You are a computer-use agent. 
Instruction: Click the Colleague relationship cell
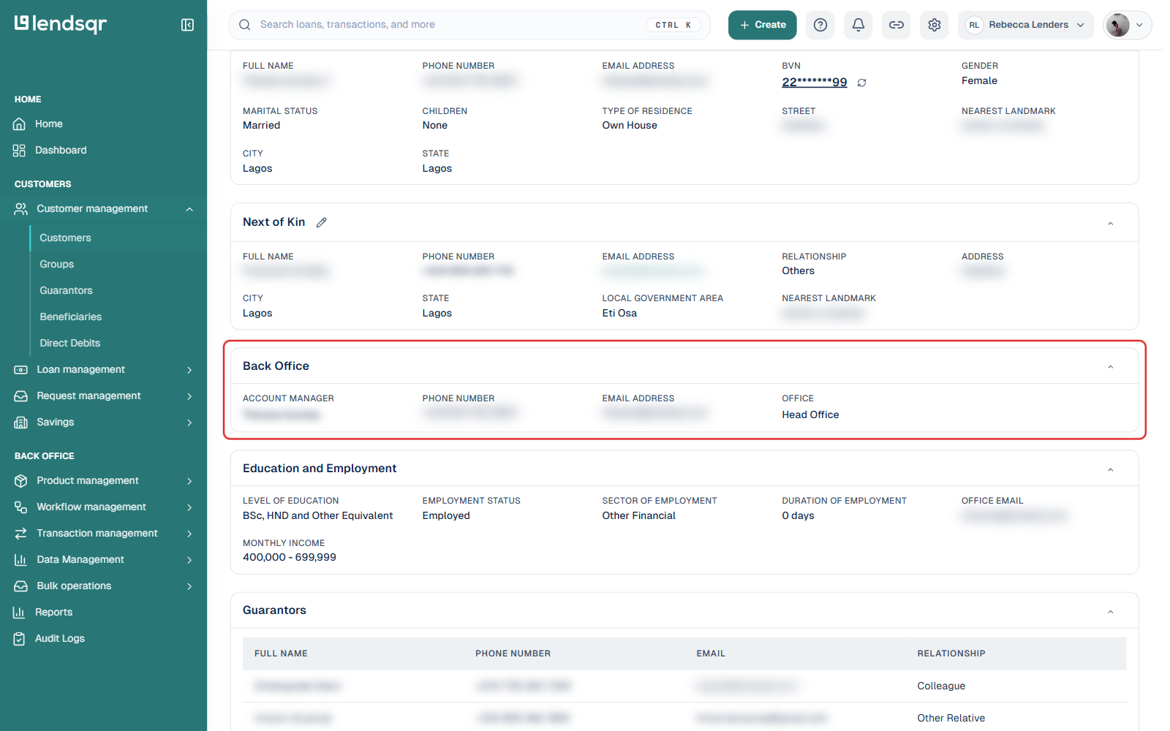coord(941,686)
